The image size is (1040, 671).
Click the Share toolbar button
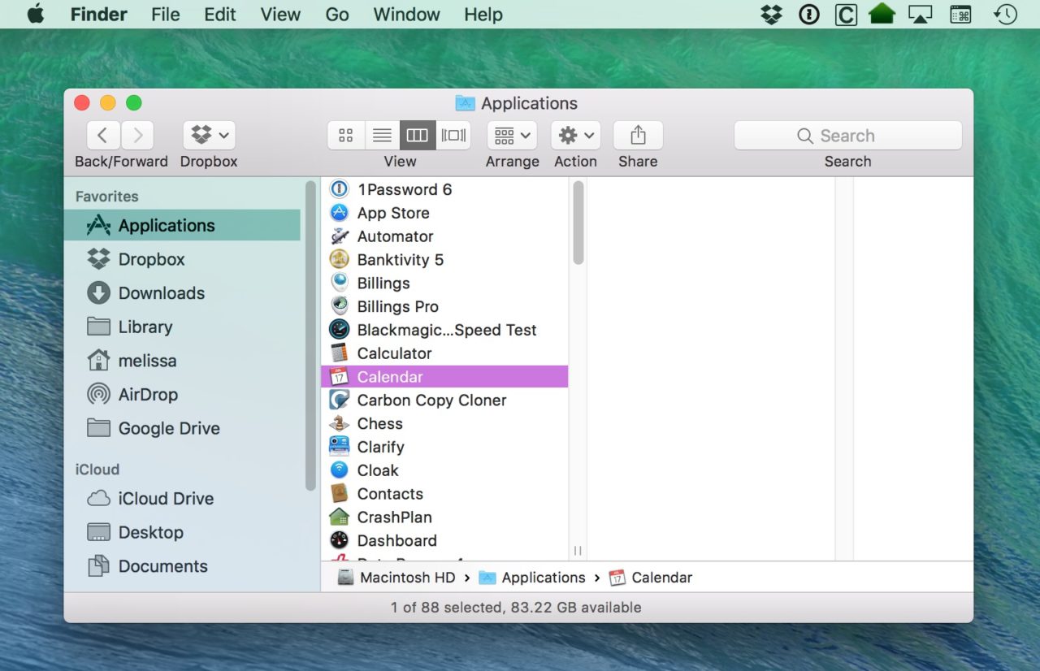click(638, 136)
